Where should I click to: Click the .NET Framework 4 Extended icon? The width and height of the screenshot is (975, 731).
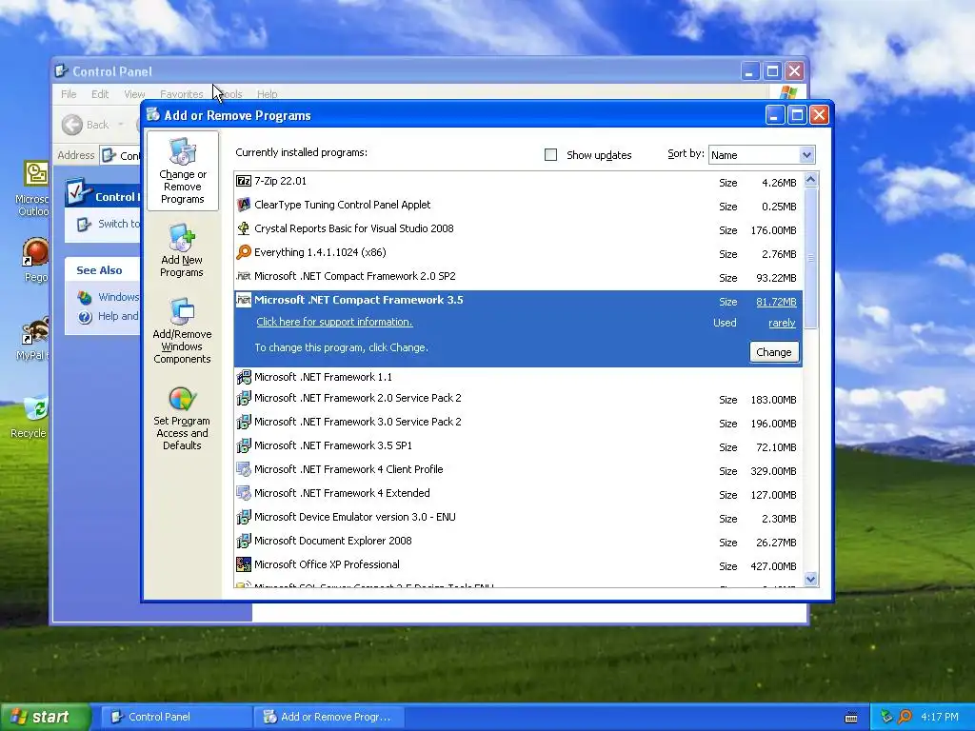coord(244,493)
